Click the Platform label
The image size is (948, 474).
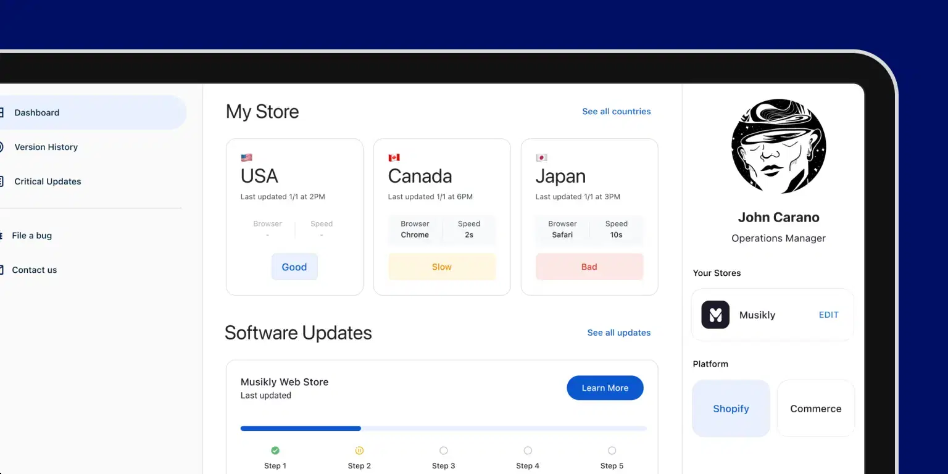[x=710, y=364]
